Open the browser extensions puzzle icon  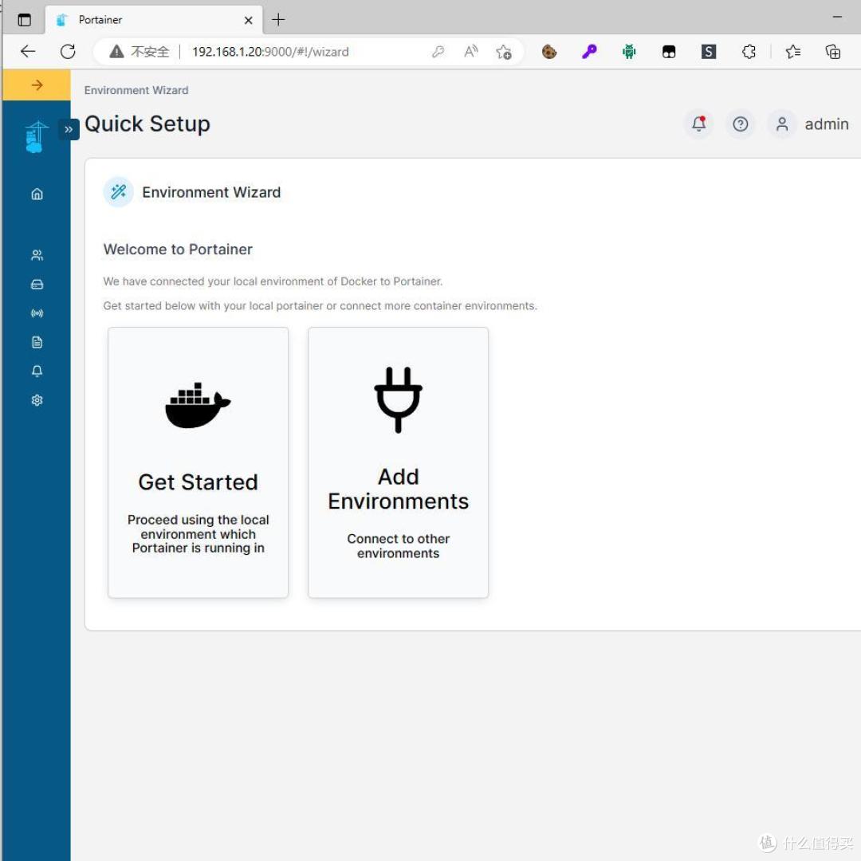749,52
